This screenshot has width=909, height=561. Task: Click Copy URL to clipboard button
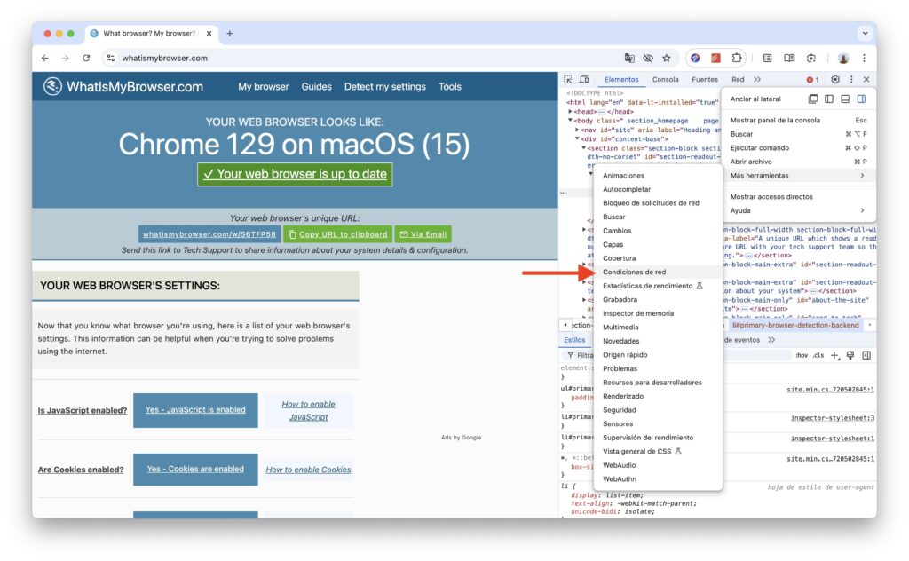[337, 234]
